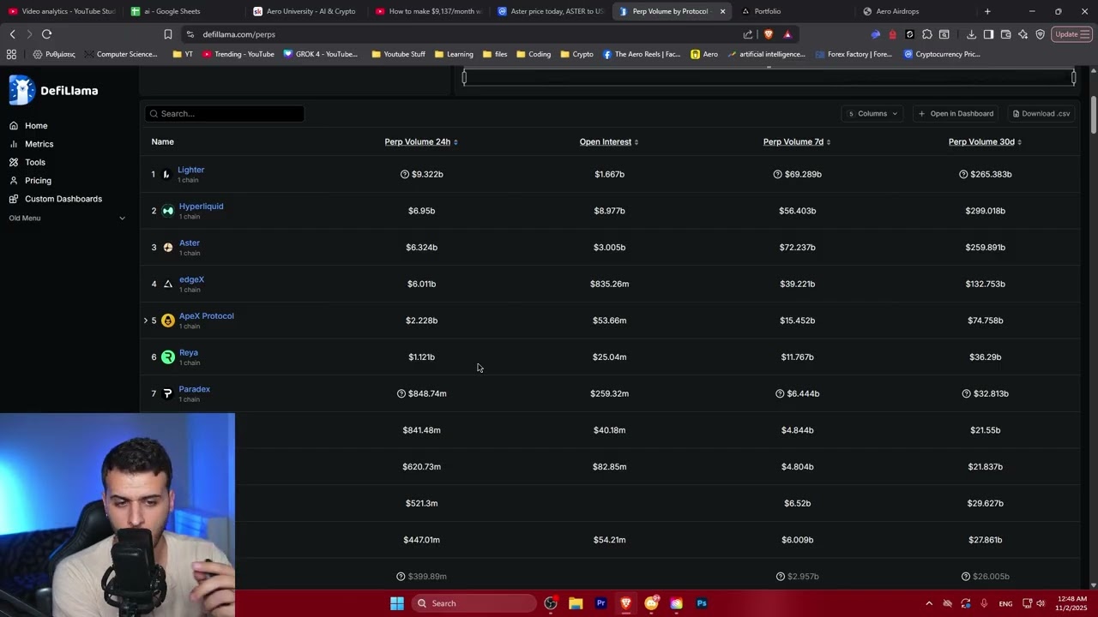Expand the Old Menu section
The height and width of the screenshot is (617, 1098).
67,218
